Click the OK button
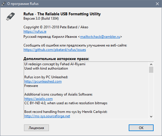 pyautogui.click(x=141, y=128)
